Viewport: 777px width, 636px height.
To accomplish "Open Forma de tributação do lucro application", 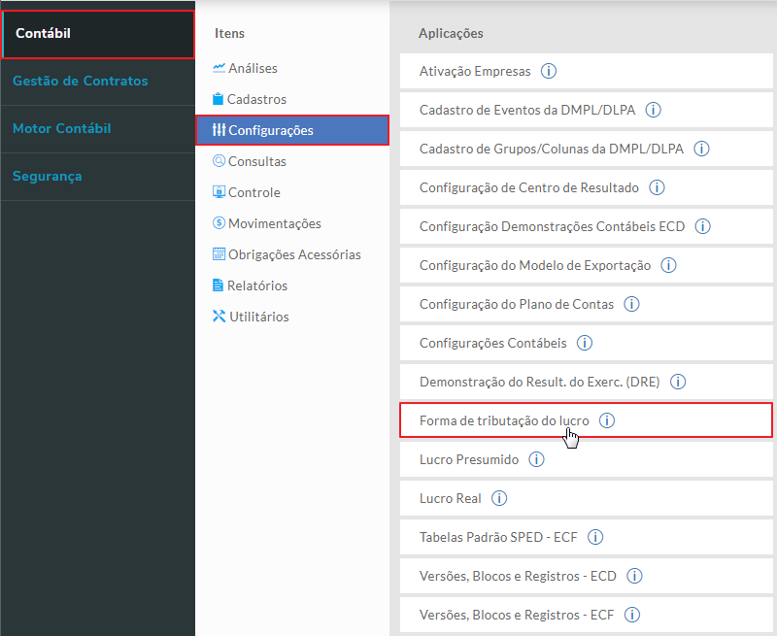I will [x=504, y=420].
